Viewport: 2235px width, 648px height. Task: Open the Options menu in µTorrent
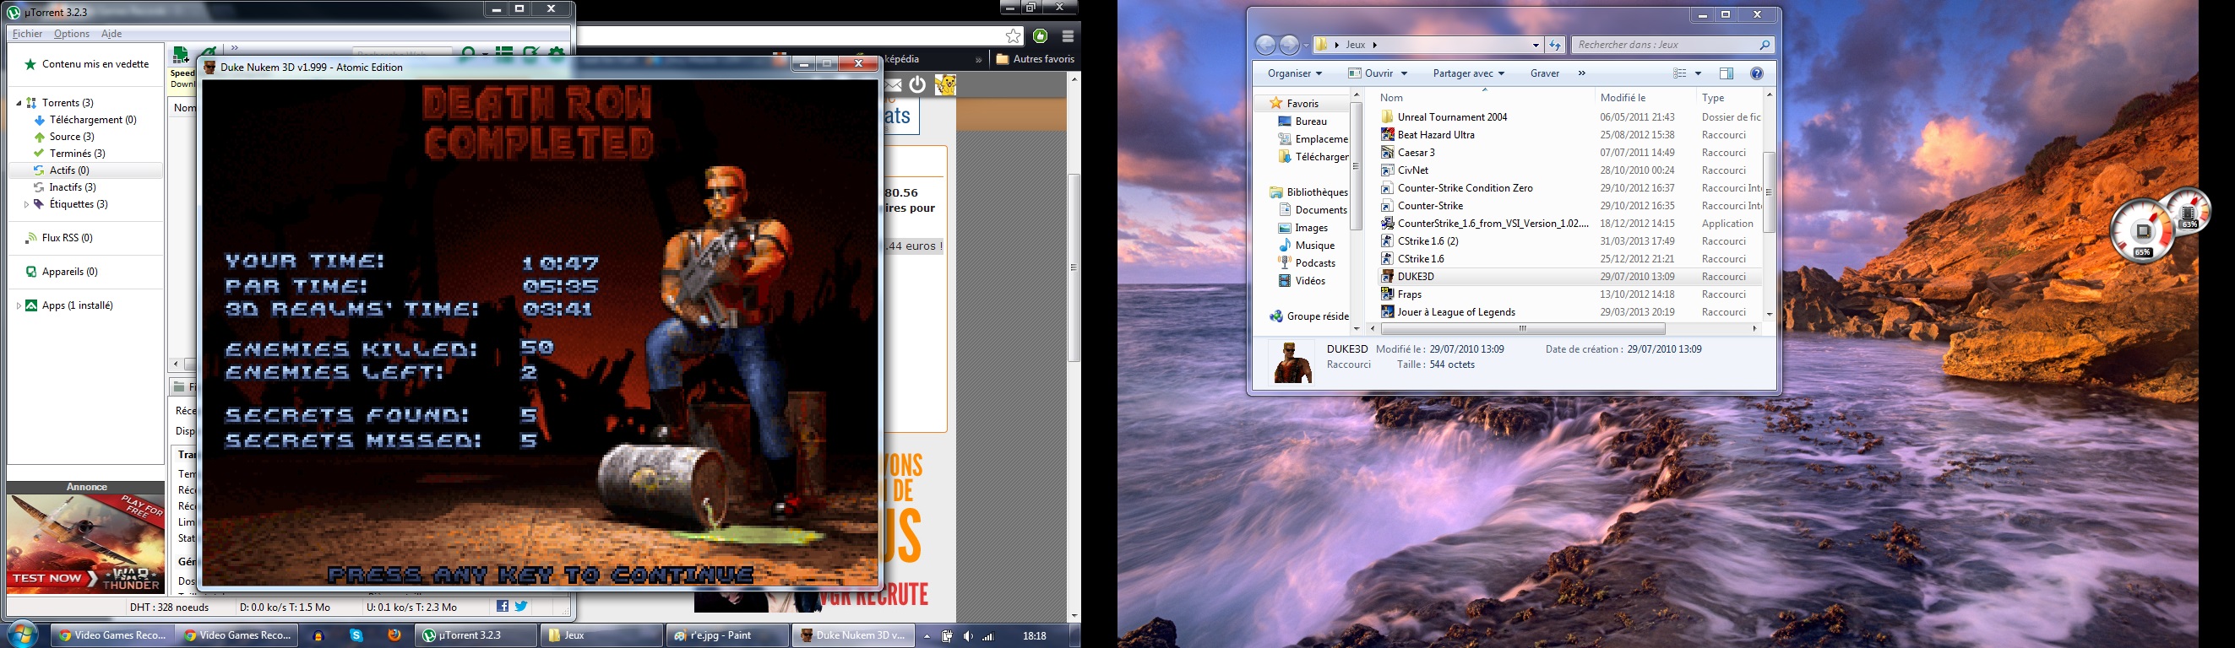pos(71,34)
